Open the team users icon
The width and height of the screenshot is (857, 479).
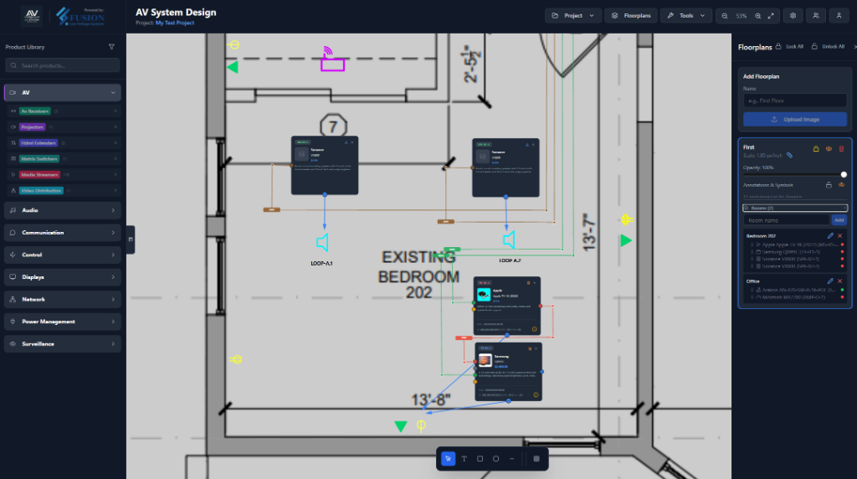[816, 16]
